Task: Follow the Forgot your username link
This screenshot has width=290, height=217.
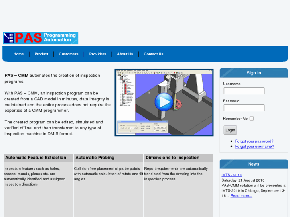Action: pos(254,146)
